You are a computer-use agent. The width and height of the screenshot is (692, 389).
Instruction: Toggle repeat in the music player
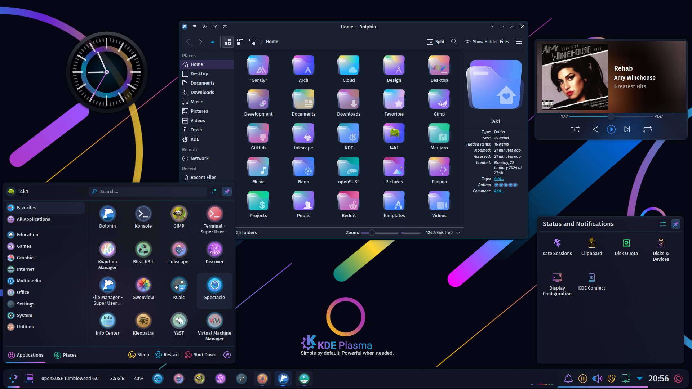coord(647,129)
